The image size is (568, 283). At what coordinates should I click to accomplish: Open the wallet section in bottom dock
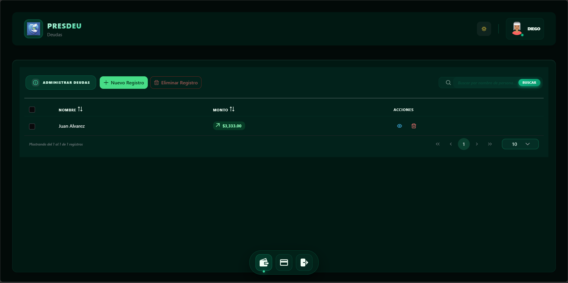pos(264,263)
